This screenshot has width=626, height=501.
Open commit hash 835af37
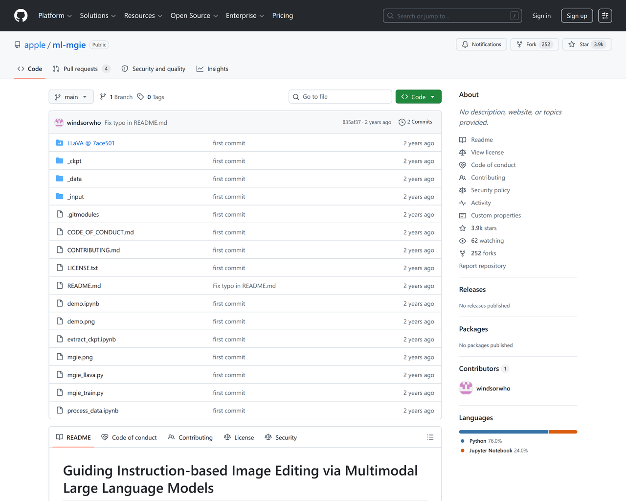point(352,122)
